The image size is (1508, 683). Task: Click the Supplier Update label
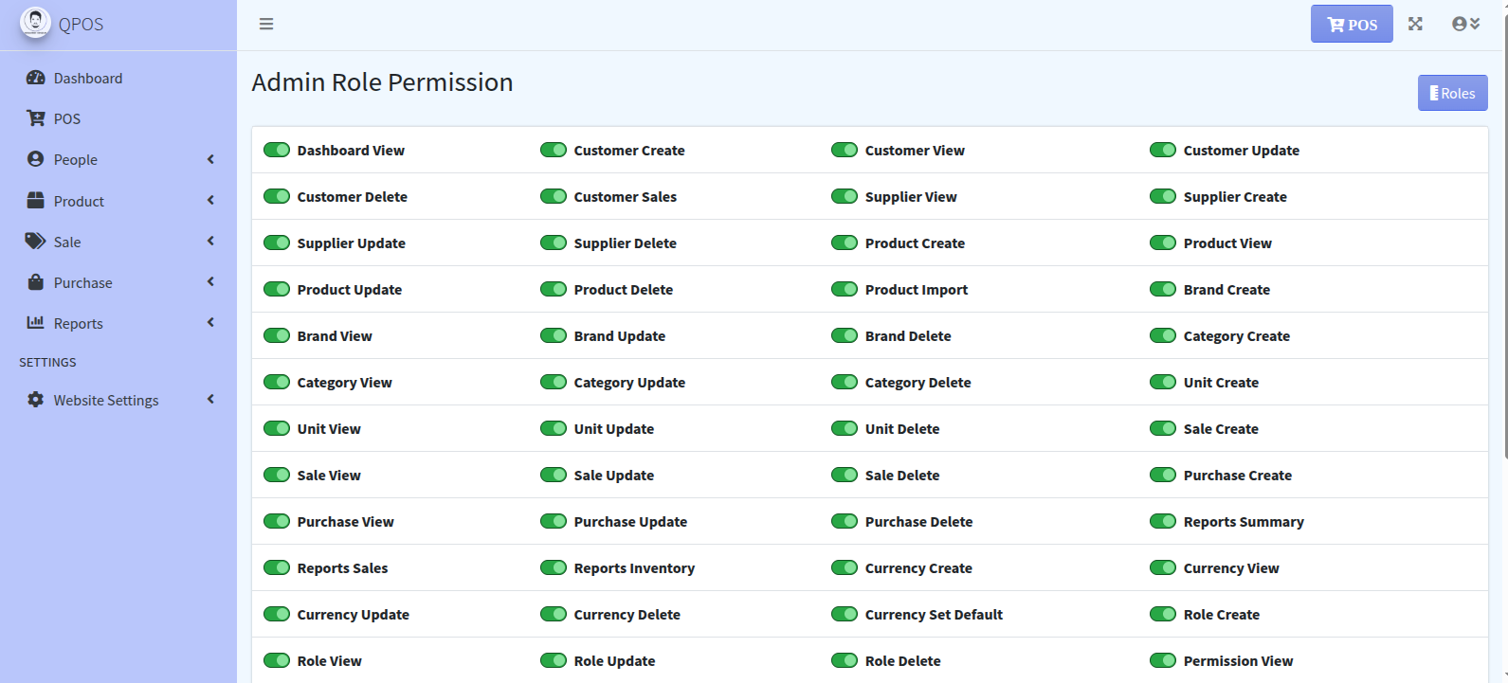[x=351, y=243]
